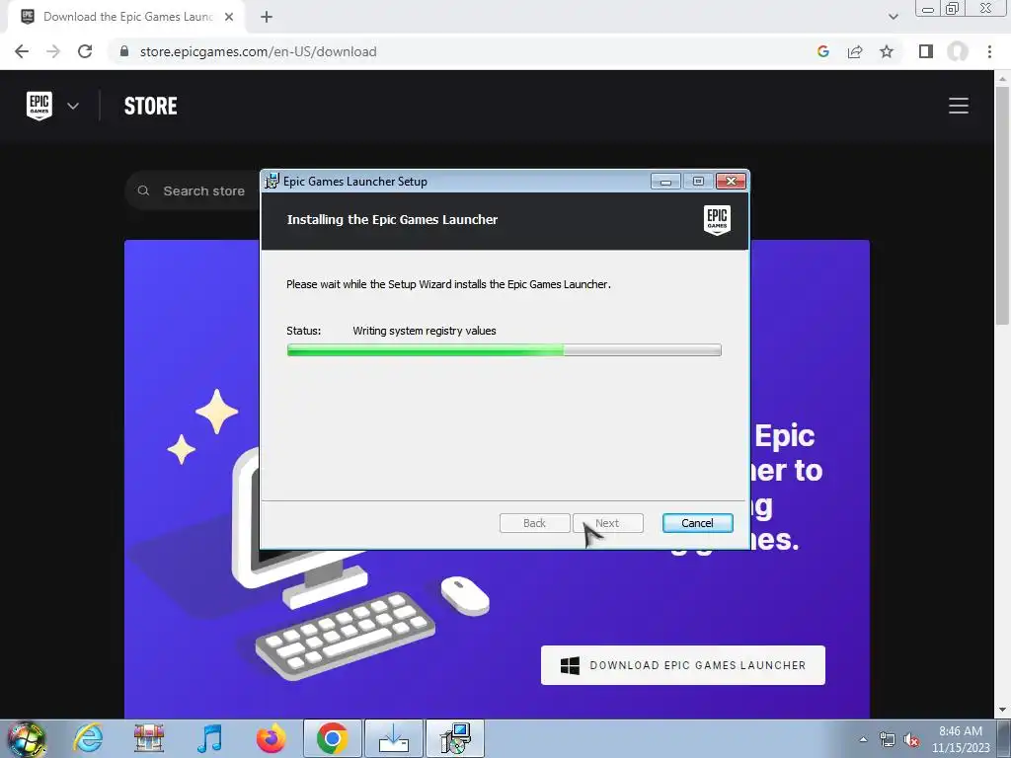Click the search magnifier icon
This screenshot has width=1011, height=758.
click(143, 190)
